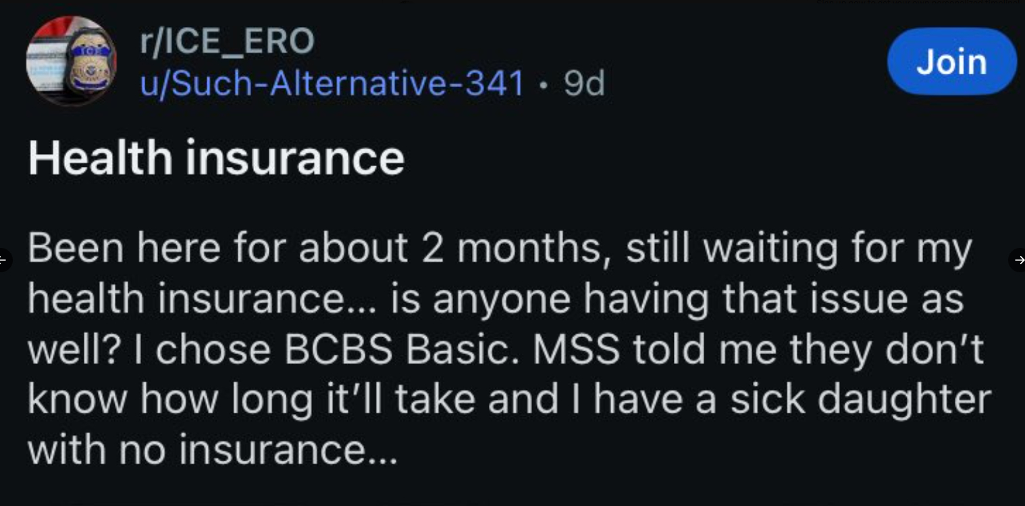Open the r/ICE_ERO subreddit link
1025x506 pixels.
[227, 41]
